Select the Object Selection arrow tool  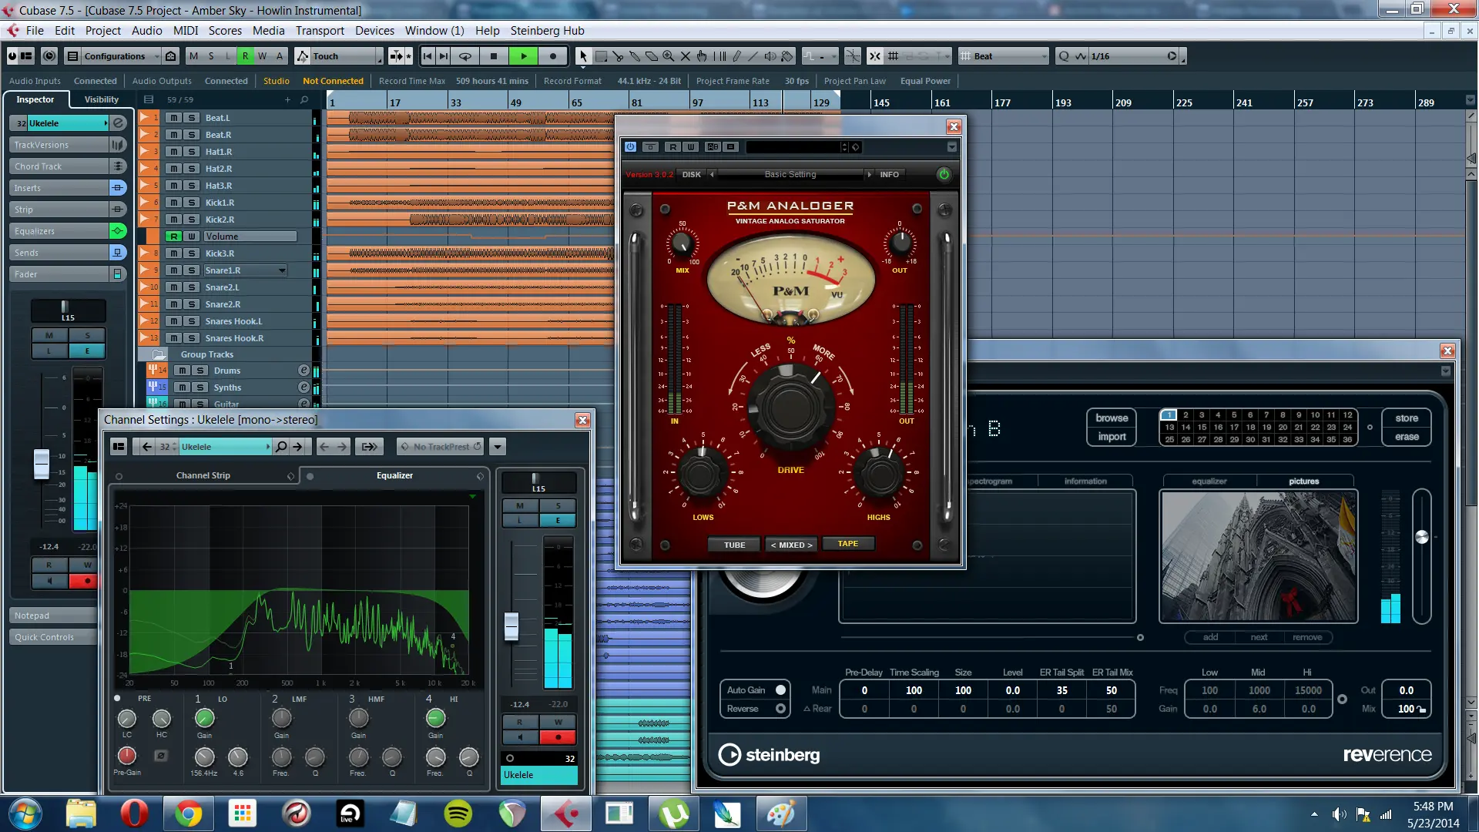pyautogui.click(x=583, y=56)
